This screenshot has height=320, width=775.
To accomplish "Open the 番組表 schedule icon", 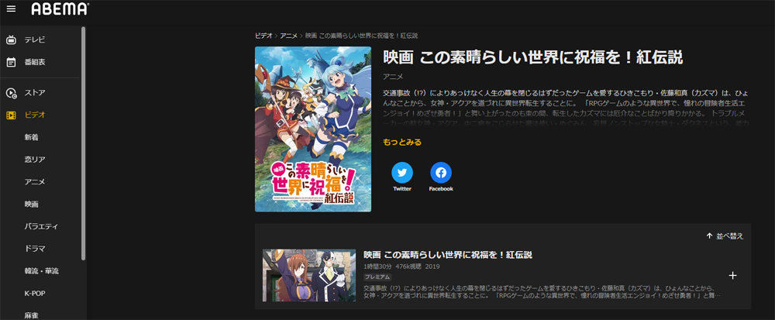I will 11,62.
